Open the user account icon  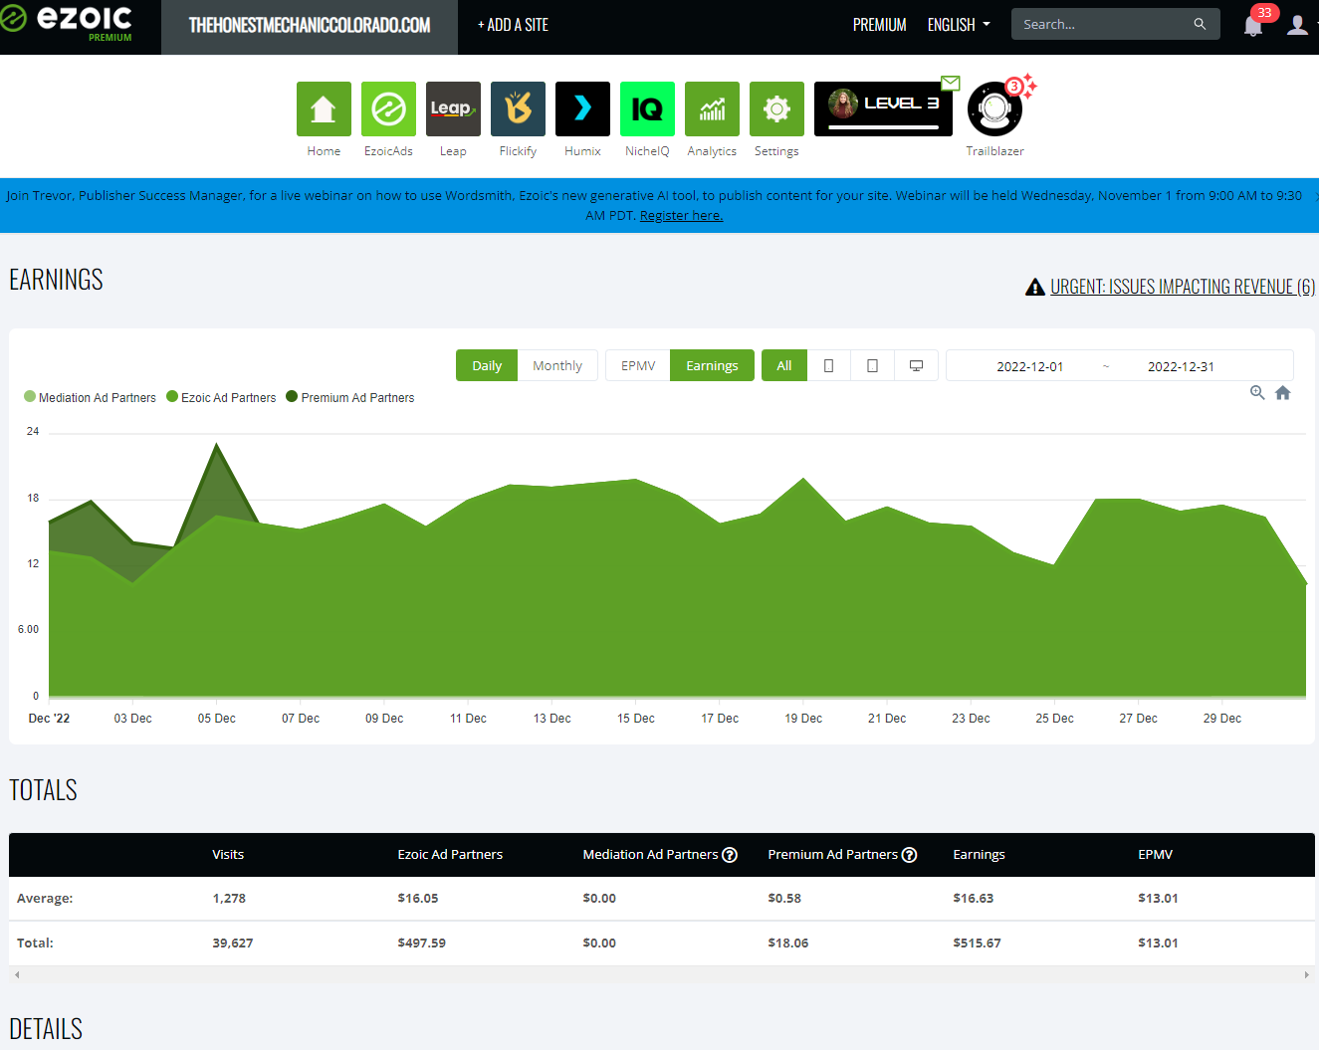point(1296,25)
